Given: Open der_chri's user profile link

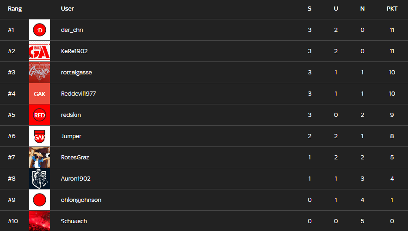Looking at the screenshot, I should tap(72, 30).
